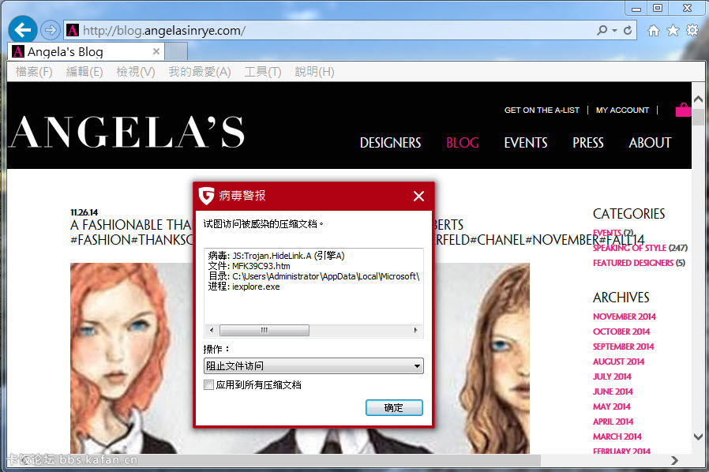Viewport: 709px width, 472px height.
Task: Click the fashion illustration blog post image
Action: click(300, 358)
